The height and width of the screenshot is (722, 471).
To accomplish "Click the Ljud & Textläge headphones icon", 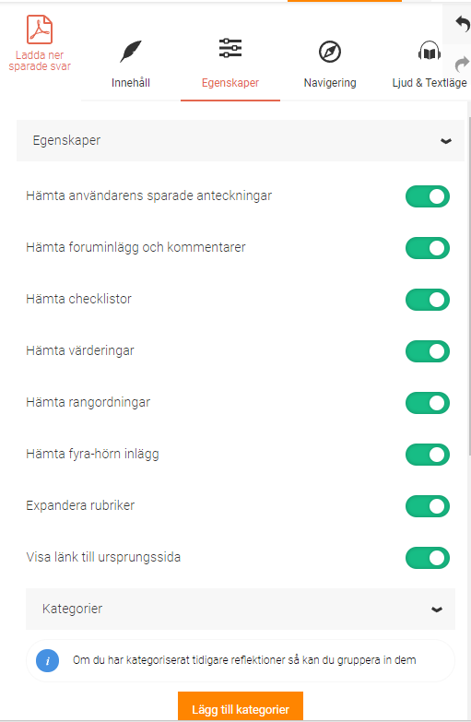I will 430,52.
